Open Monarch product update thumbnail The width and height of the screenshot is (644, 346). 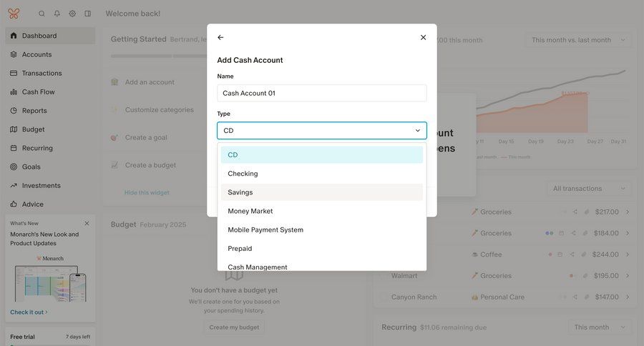point(50,279)
